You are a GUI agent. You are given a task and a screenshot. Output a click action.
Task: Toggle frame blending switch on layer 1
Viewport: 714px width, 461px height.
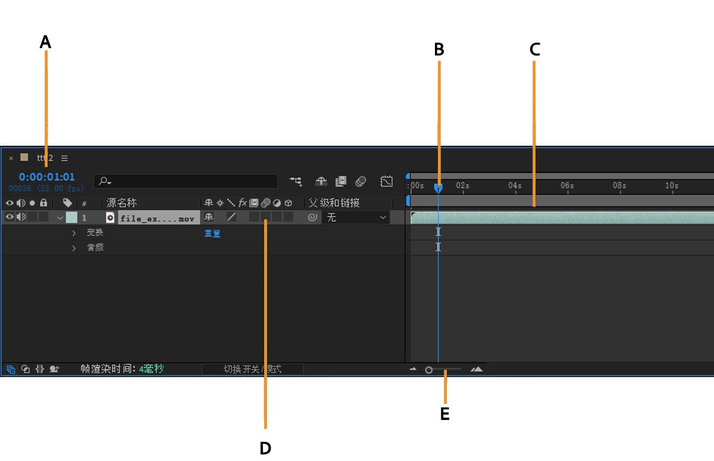[254, 218]
